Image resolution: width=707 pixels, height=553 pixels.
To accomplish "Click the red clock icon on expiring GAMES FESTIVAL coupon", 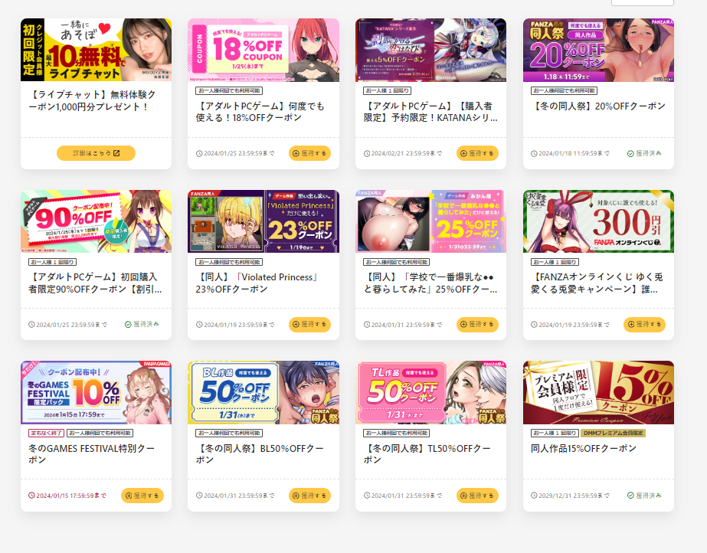I will tap(31, 496).
